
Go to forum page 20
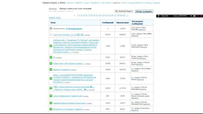point(124,15)
